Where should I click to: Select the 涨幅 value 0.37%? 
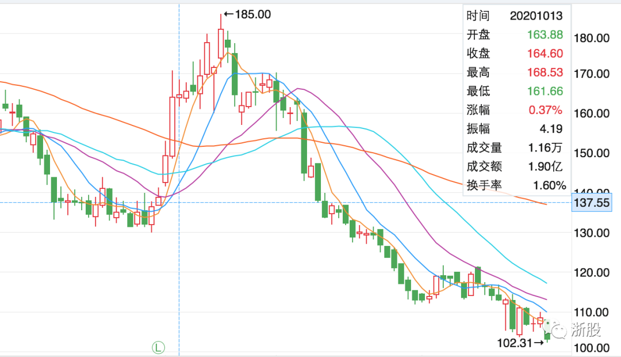(x=545, y=110)
